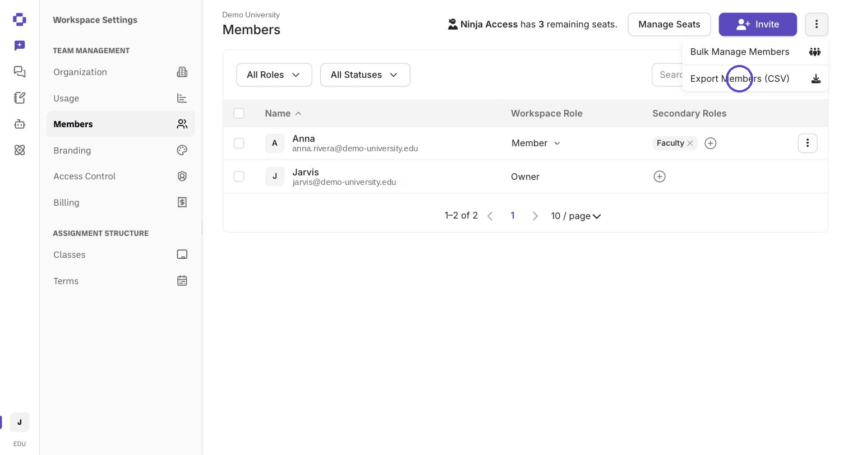Open the conversations icon in left rail
Image resolution: width=848 pixels, height=455 pixels.
(x=20, y=72)
